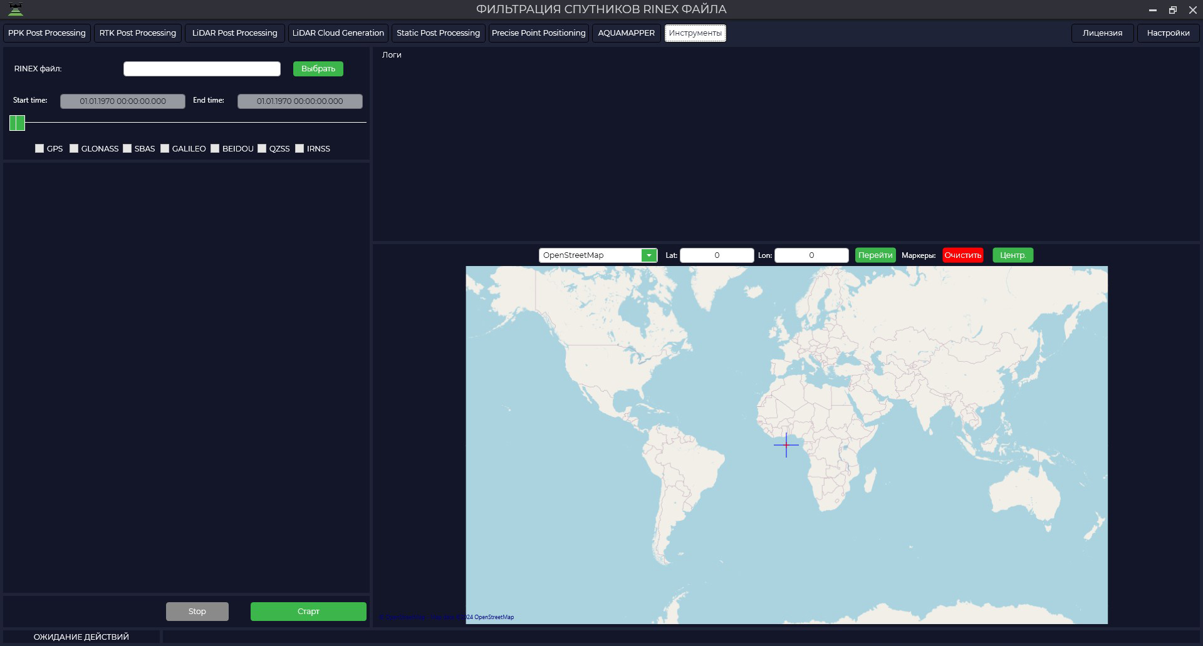
Task: Switch to AQUAMAPPER tab
Action: click(x=627, y=33)
